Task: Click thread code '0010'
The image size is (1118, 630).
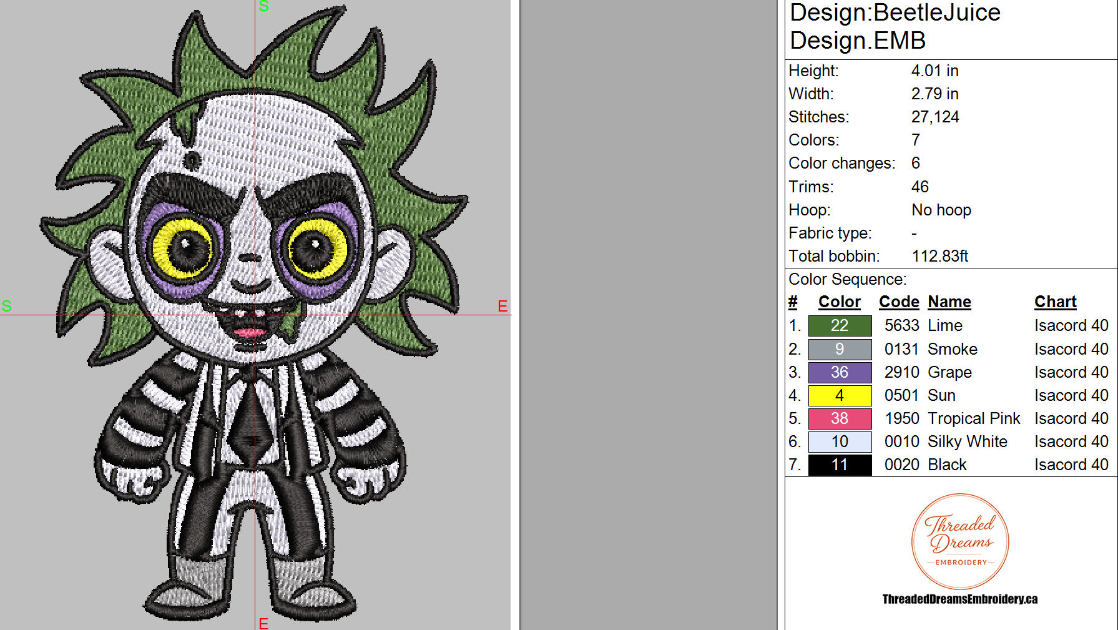Action: pyautogui.click(x=902, y=441)
